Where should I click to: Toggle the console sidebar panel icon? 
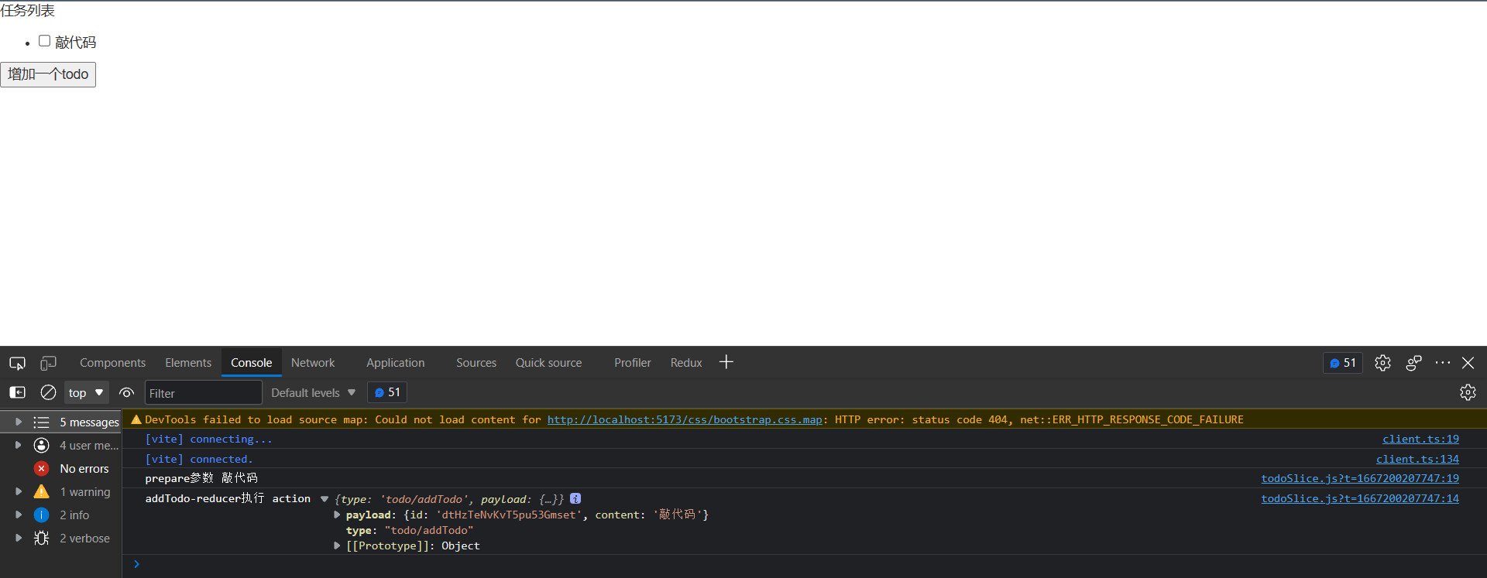(x=17, y=392)
